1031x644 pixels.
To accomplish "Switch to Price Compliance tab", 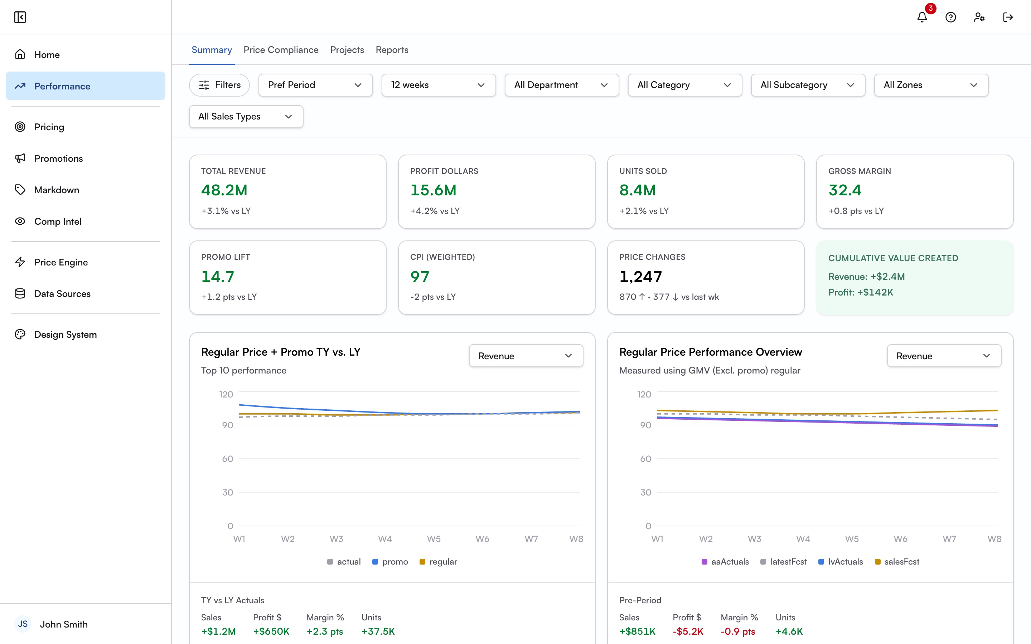I will 281,50.
